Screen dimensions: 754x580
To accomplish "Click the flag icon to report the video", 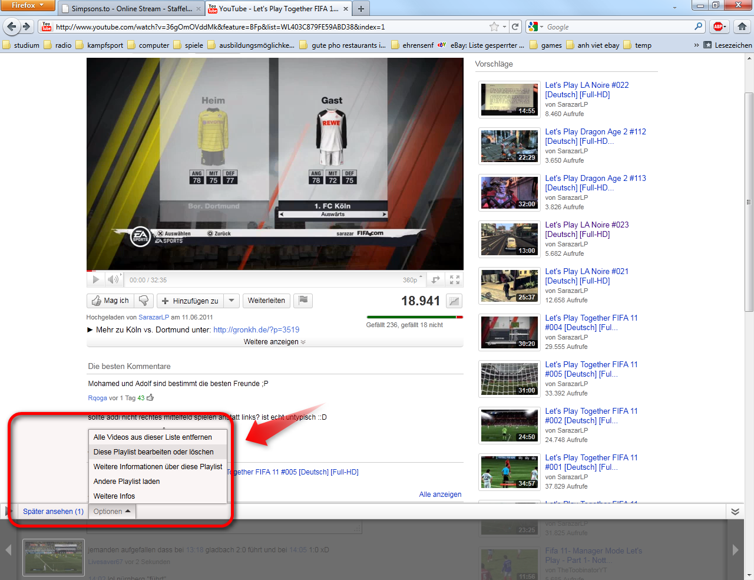I will [303, 301].
